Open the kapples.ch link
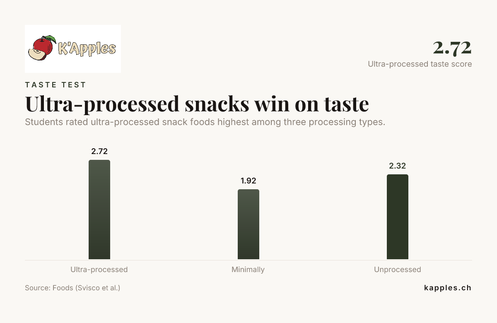The height and width of the screenshot is (323, 497). 448,288
